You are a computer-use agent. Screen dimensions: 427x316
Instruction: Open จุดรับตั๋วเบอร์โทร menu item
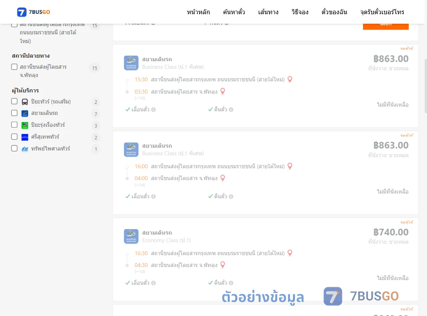[382, 12]
